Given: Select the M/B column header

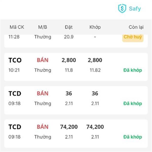Looking at the screenshot, I should pos(43,27).
